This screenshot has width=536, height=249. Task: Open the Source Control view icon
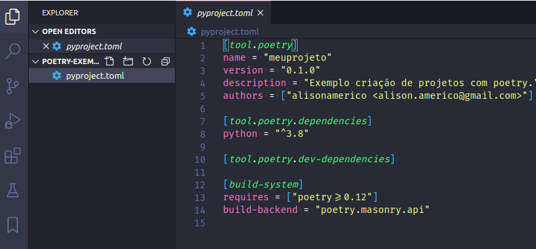13,86
